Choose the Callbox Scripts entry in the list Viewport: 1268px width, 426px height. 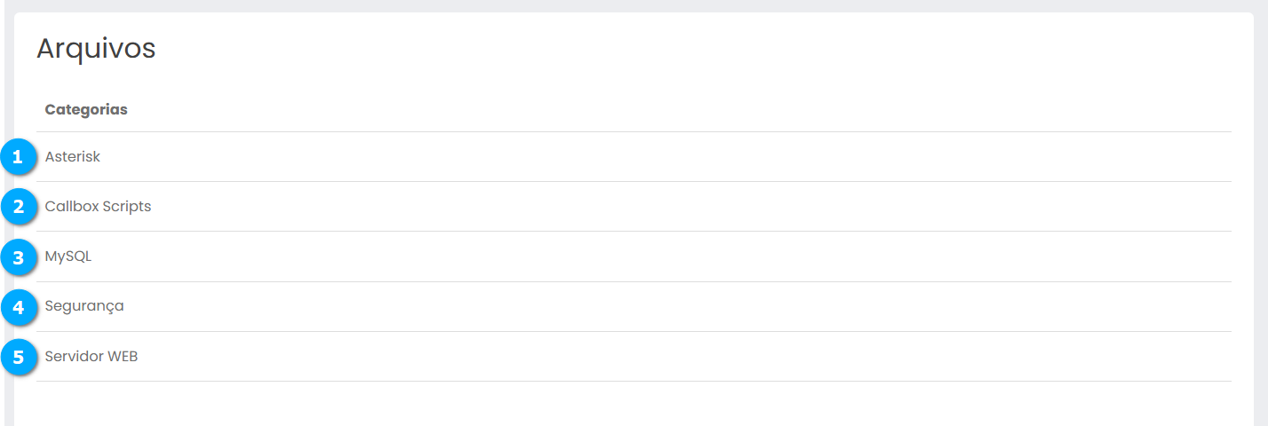pyautogui.click(x=98, y=207)
